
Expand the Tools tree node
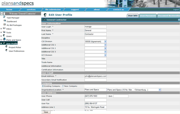[x=1, y=32]
